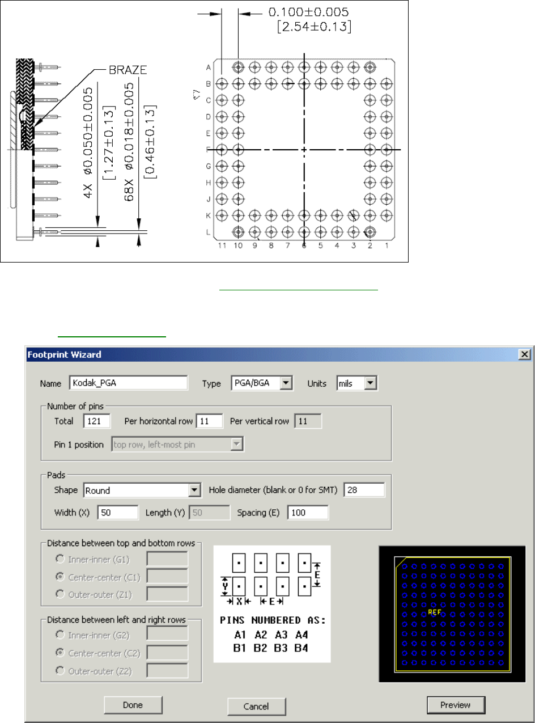Click the yellow REF label in preview

tap(434, 612)
